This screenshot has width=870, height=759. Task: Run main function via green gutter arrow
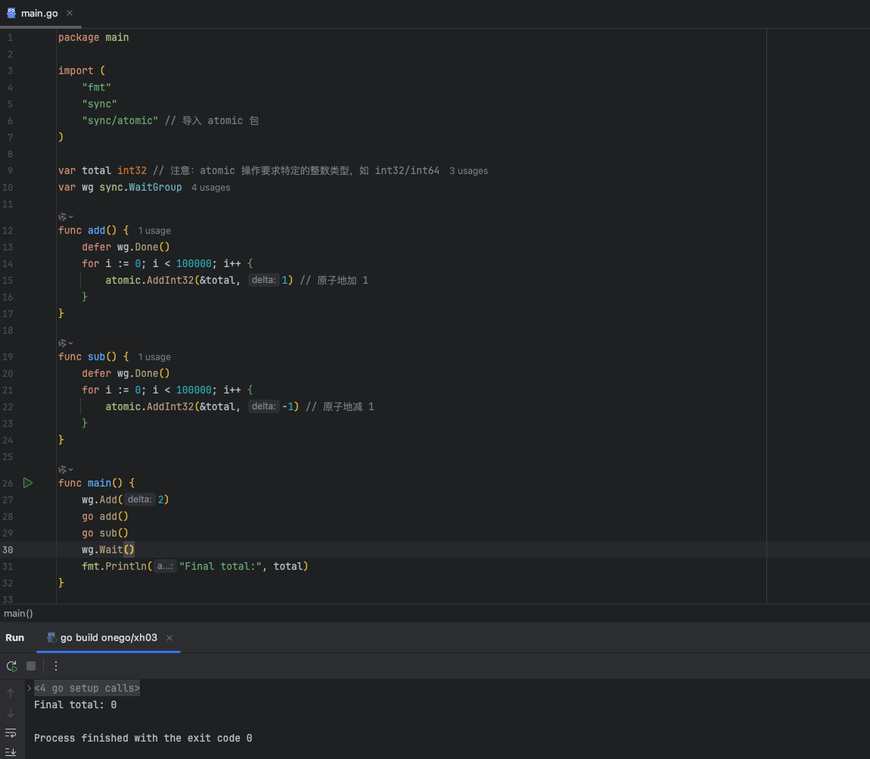[28, 483]
